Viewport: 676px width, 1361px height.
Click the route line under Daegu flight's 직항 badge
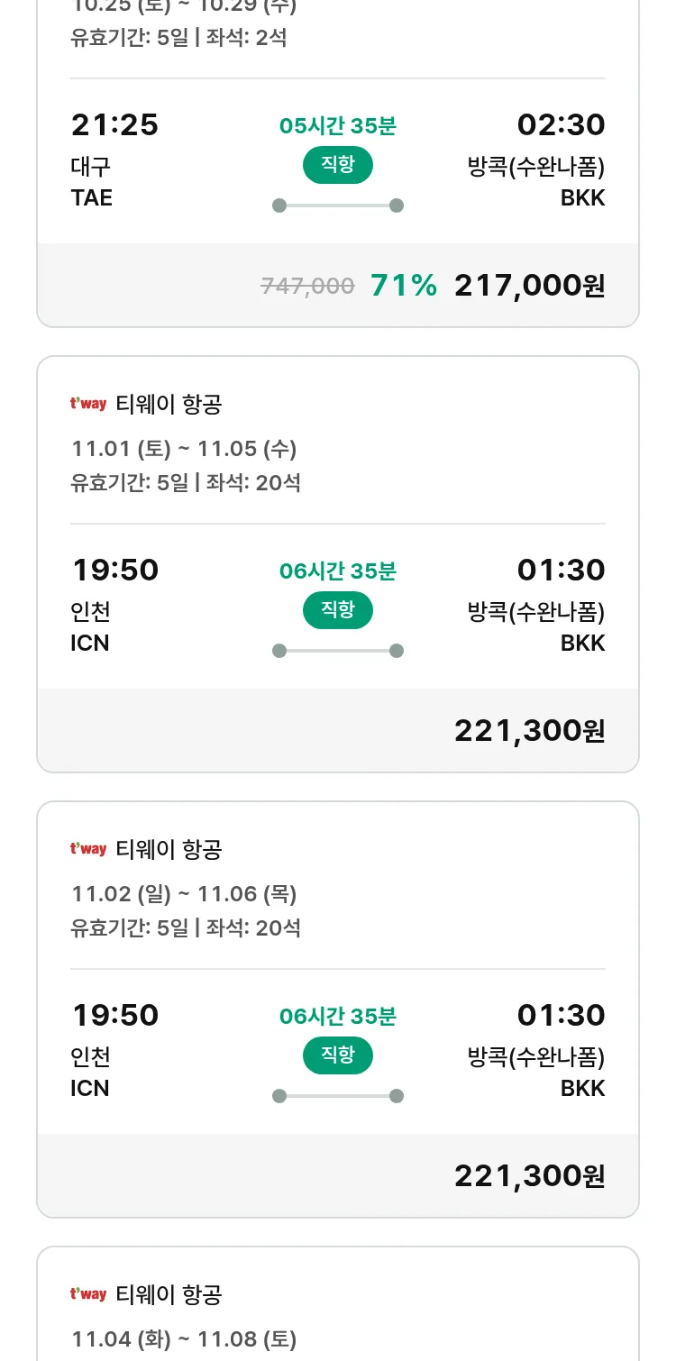pos(337,206)
